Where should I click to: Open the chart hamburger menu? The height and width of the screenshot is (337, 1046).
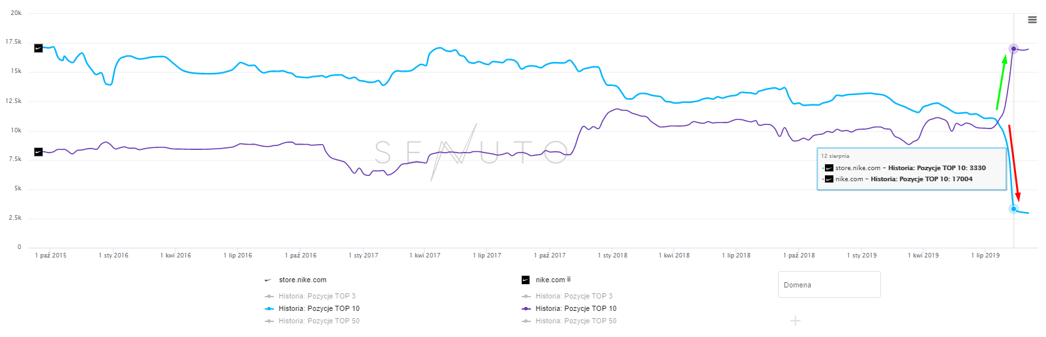tap(1032, 20)
